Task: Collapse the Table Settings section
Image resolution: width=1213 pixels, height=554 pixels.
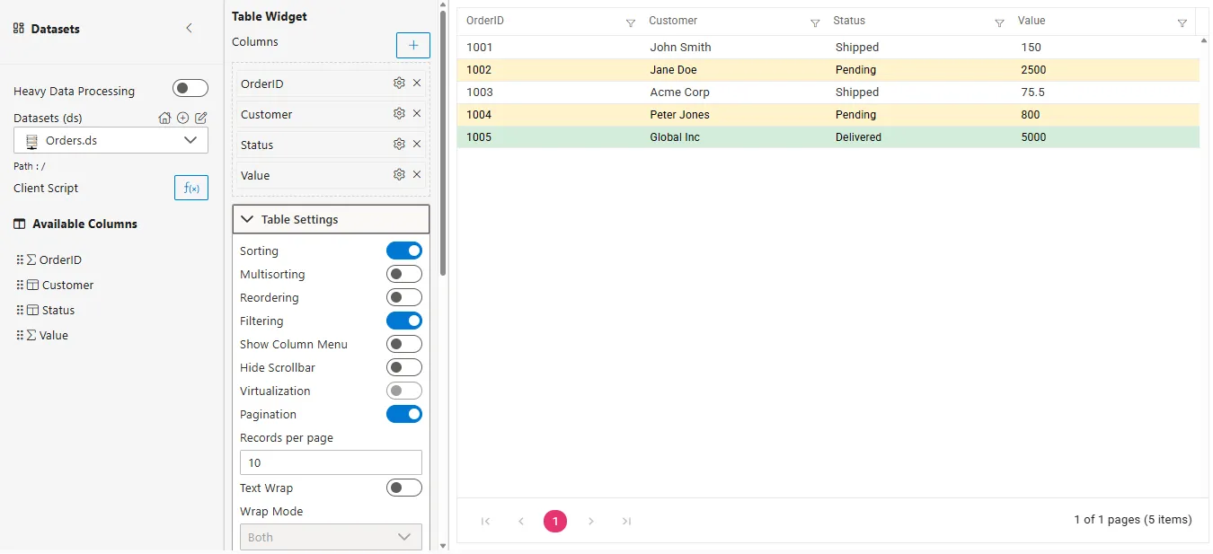Action: click(x=247, y=218)
